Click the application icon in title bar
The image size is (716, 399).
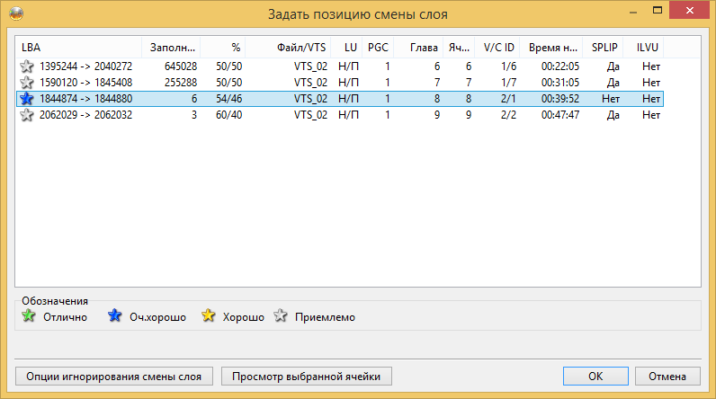[16, 13]
